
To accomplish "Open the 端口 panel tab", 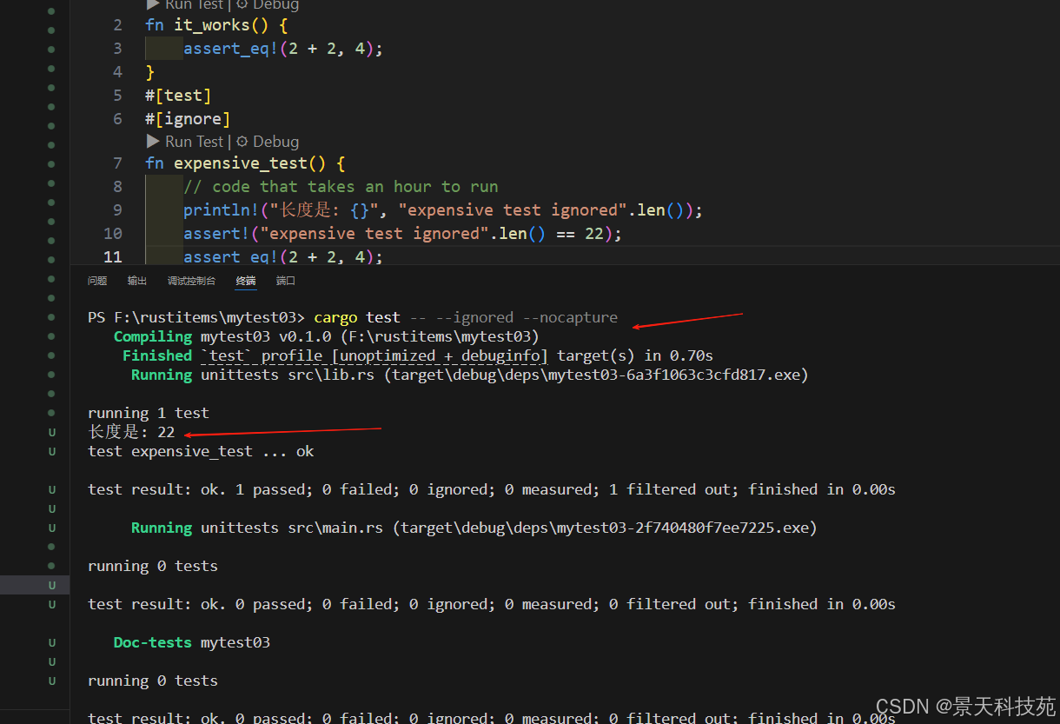I will (286, 281).
